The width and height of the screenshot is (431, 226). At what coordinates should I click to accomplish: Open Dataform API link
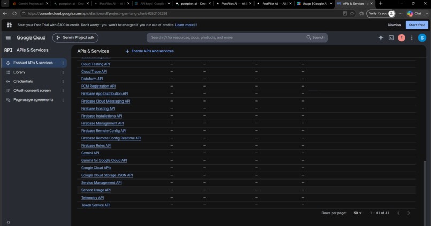point(92,79)
